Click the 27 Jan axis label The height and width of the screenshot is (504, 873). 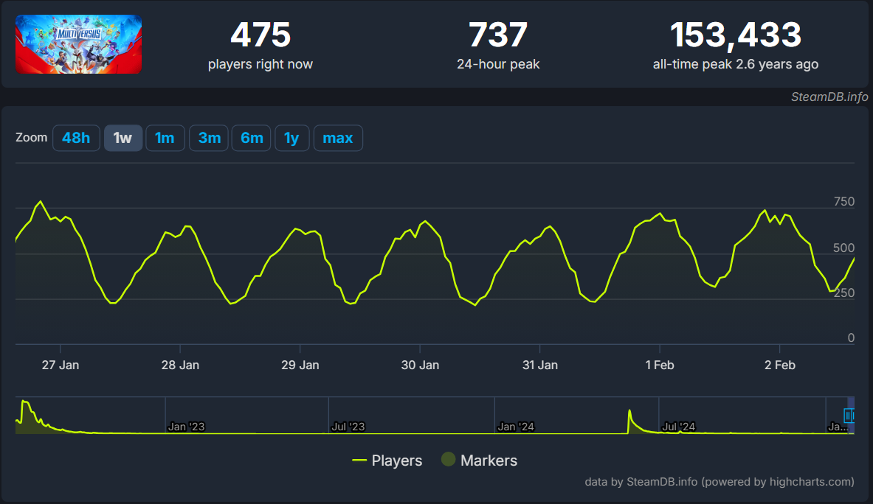click(x=60, y=365)
